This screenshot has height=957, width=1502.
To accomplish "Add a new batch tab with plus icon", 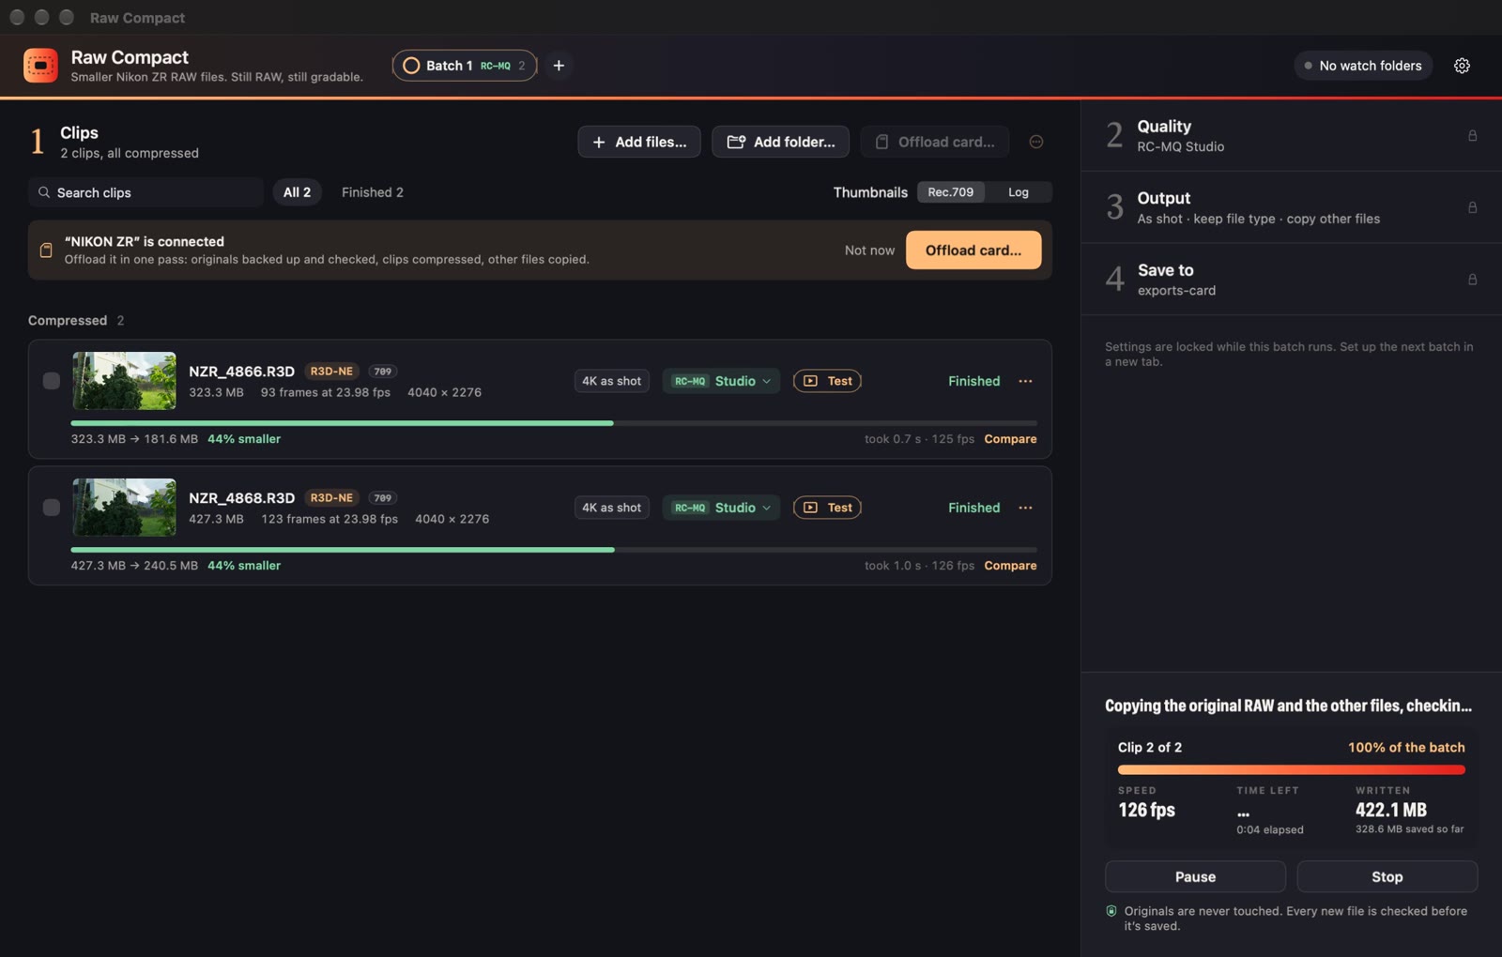I will (x=559, y=66).
